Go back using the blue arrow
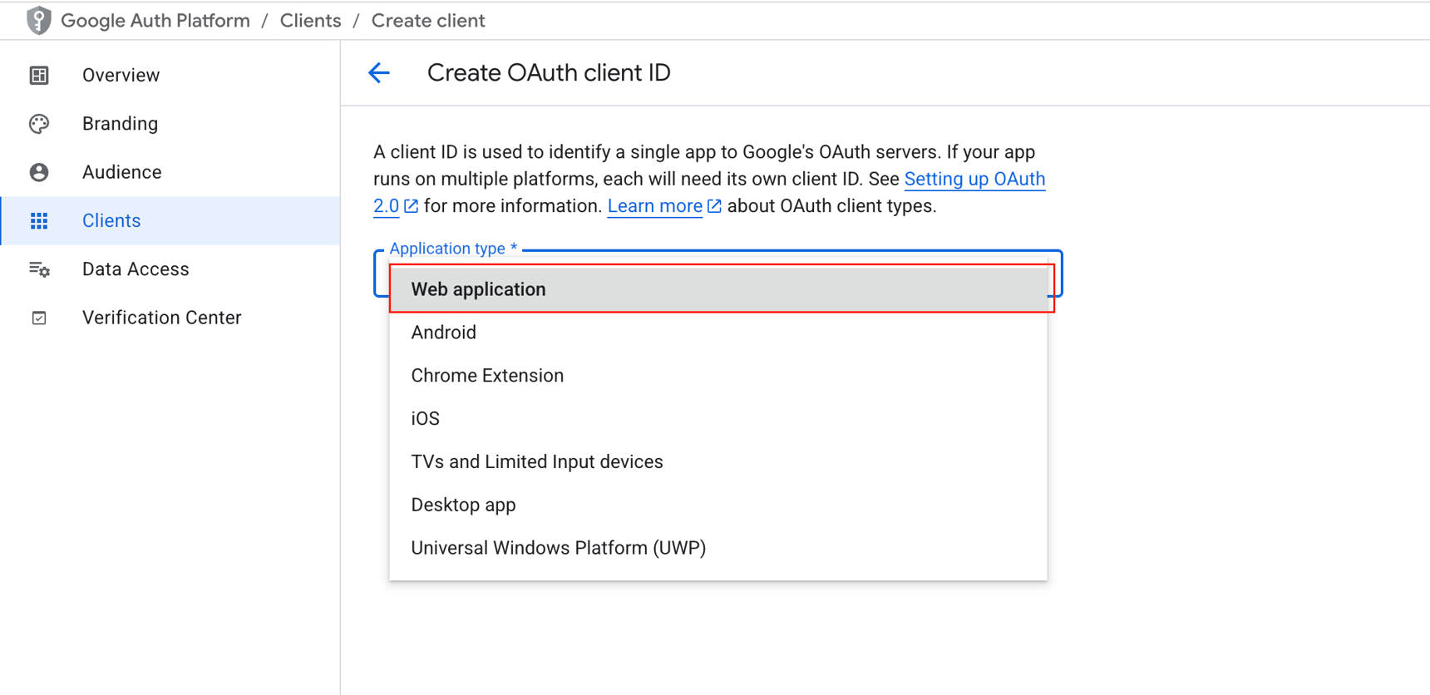The width and height of the screenshot is (1430, 695). [379, 73]
